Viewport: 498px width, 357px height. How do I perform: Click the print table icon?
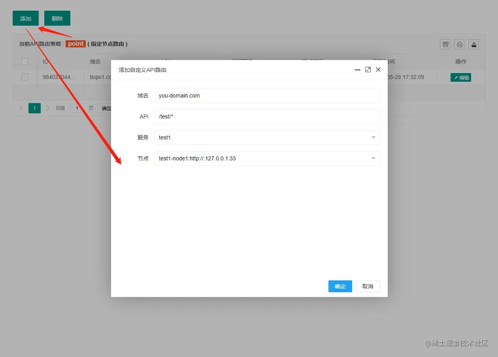point(459,44)
